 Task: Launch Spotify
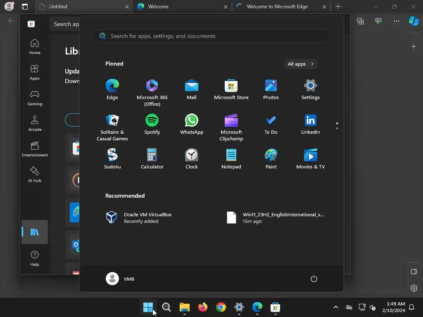click(x=152, y=124)
